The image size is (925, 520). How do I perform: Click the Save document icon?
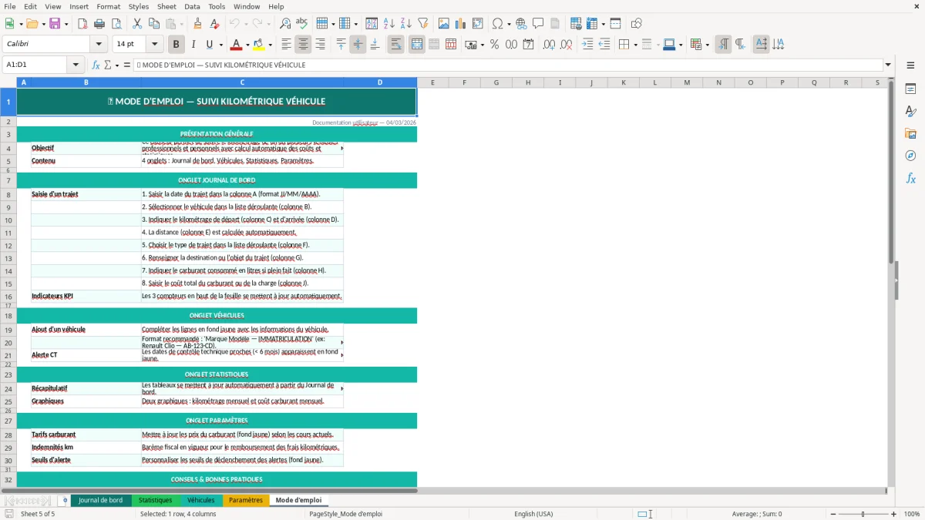tap(55, 24)
